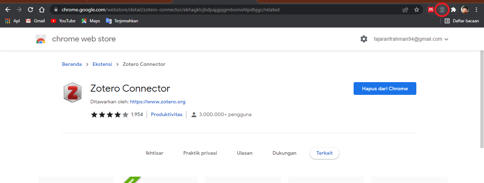This screenshot has width=484, height=183.
Task: Open the Maps bookmark
Action: coord(91,21)
